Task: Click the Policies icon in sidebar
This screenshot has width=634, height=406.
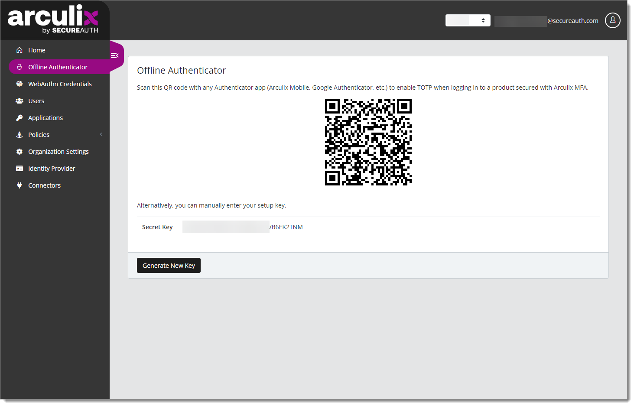Action: coord(20,135)
